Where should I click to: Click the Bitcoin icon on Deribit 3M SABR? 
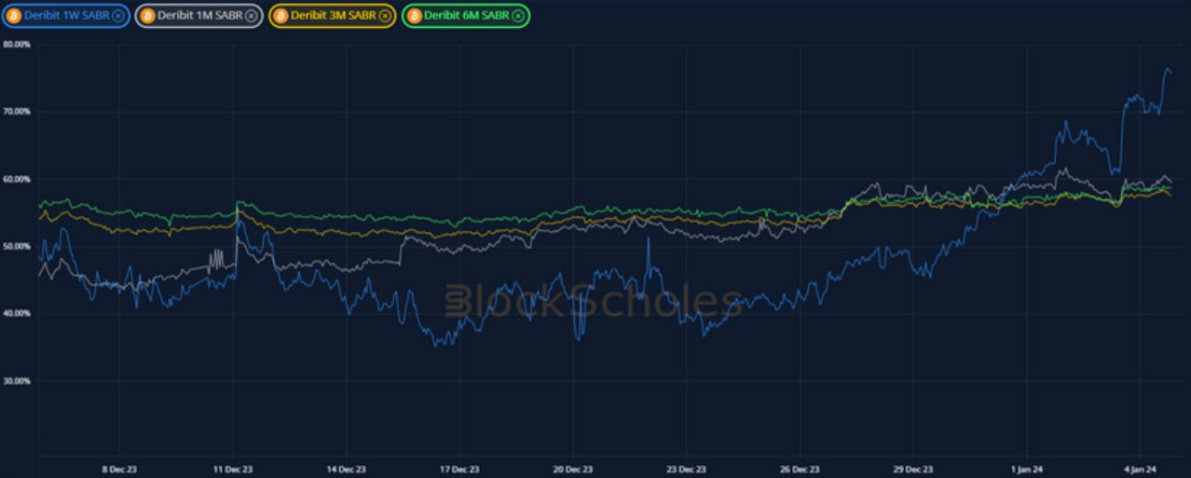click(280, 16)
